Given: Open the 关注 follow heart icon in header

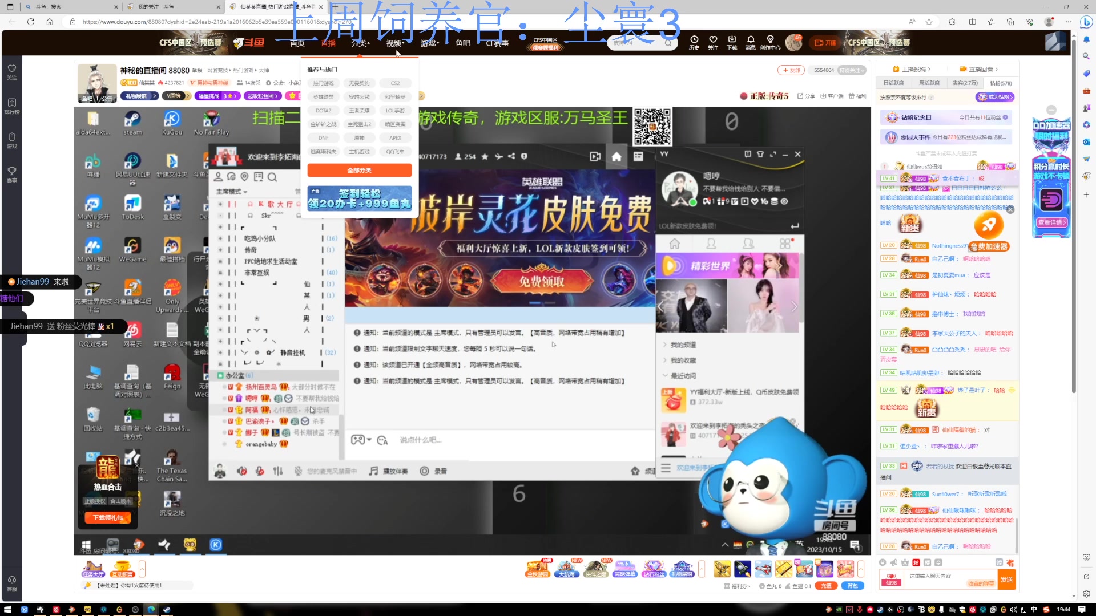Looking at the screenshot, I should [713, 42].
